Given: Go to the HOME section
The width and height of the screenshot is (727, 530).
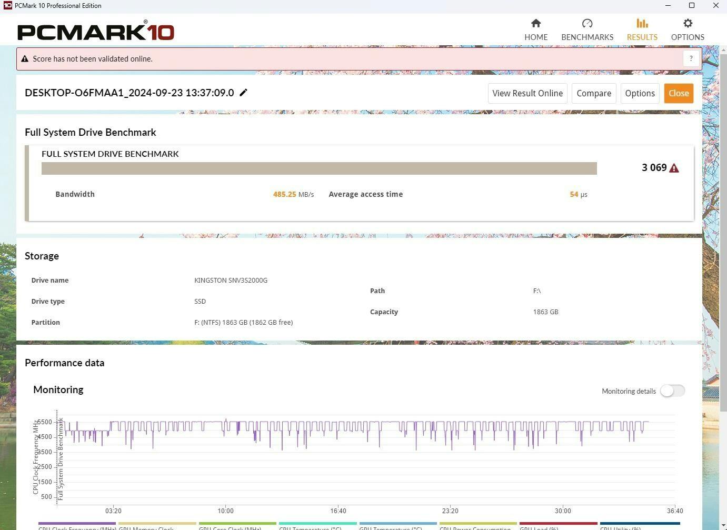Looking at the screenshot, I should pyautogui.click(x=536, y=29).
